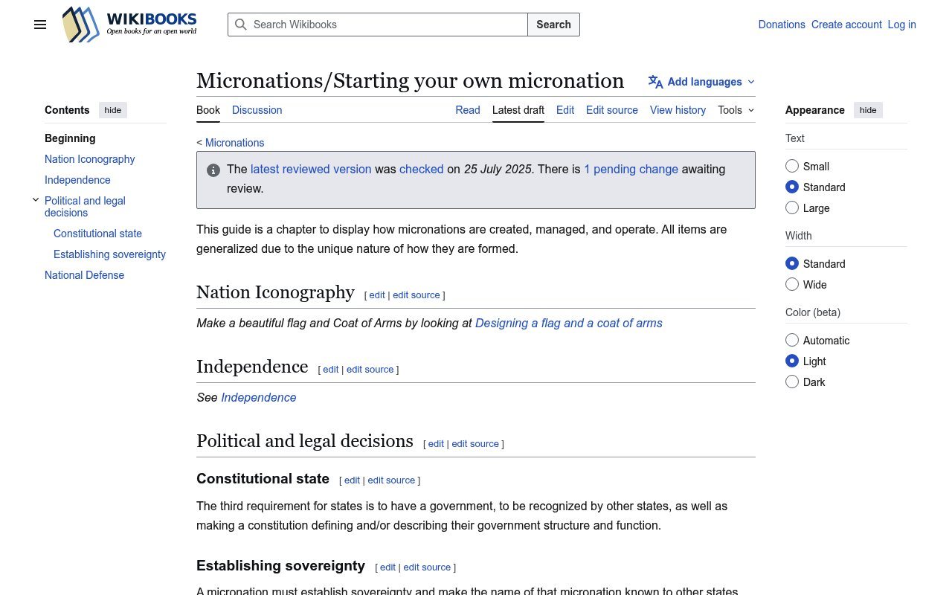This screenshot has width=952, height=595.
Task: Edit source of Nation Iconography section
Action: coord(416,295)
